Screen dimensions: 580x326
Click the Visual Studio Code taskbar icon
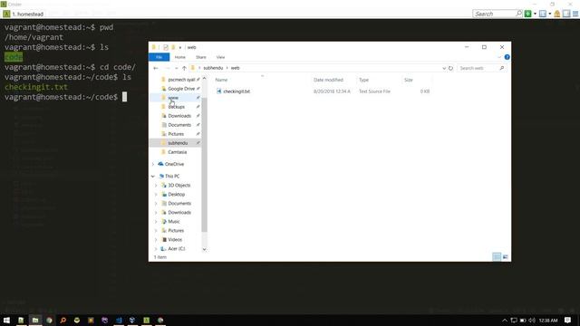click(119, 320)
